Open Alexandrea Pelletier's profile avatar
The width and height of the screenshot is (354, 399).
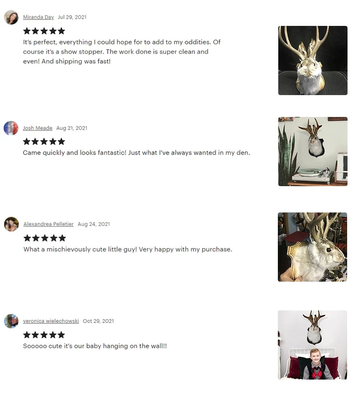pos(11,224)
